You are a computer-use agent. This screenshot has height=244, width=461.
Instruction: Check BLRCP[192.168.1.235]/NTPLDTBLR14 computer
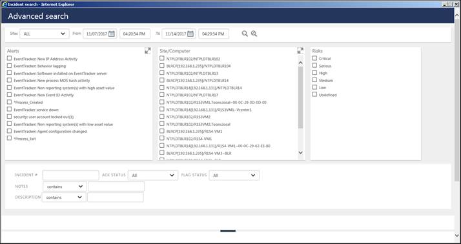(162, 80)
